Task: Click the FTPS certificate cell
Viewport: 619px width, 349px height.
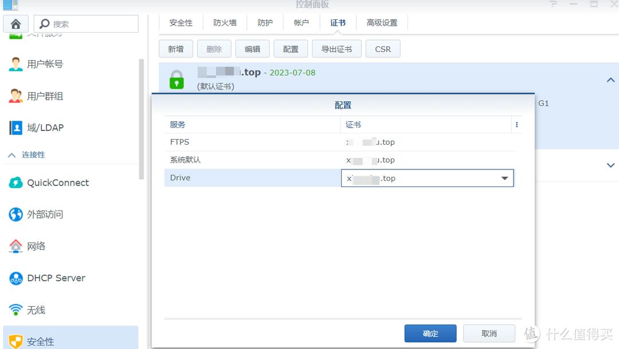Action: [x=428, y=142]
